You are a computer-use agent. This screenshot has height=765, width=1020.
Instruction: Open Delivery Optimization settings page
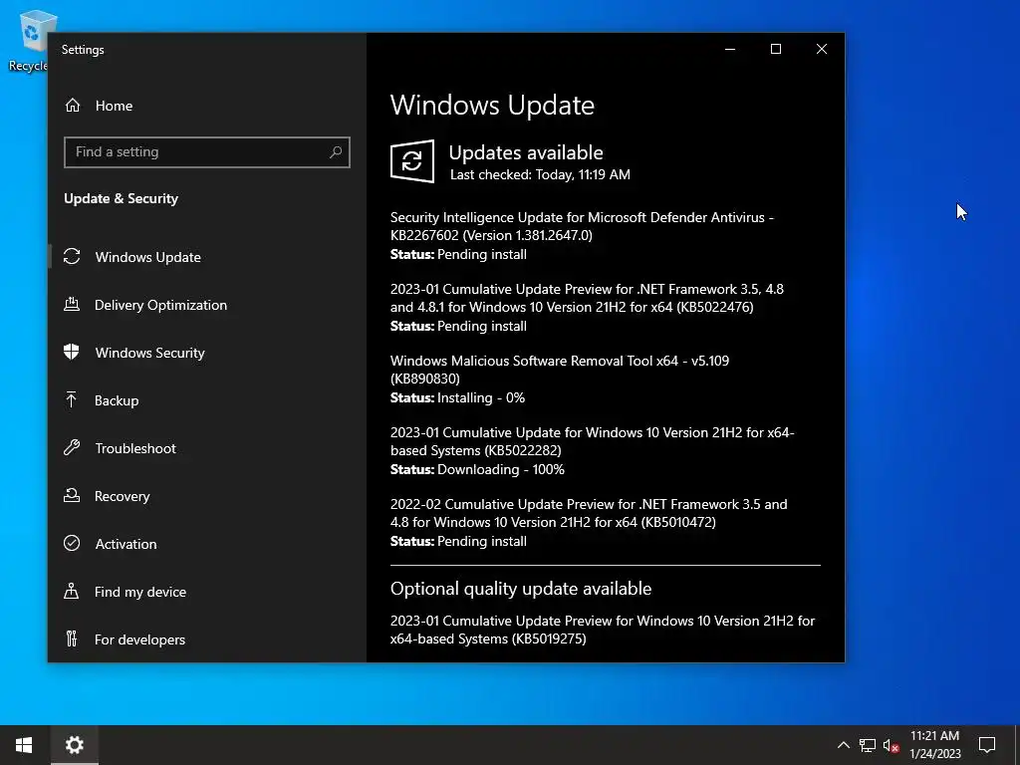pos(207,305)
